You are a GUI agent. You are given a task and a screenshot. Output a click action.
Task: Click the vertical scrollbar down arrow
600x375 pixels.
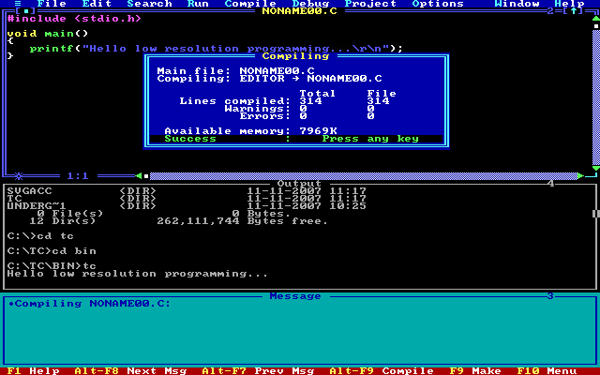[x=596, y=168]
